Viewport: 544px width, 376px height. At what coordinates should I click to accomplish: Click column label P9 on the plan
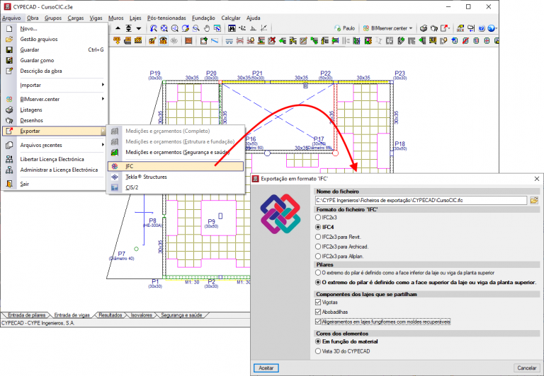point(211,221)
